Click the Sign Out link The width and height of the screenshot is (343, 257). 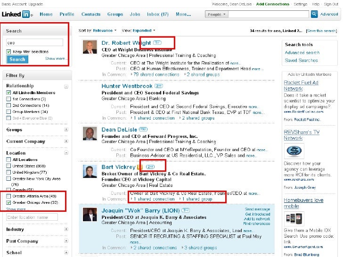(x=331, y=4)
